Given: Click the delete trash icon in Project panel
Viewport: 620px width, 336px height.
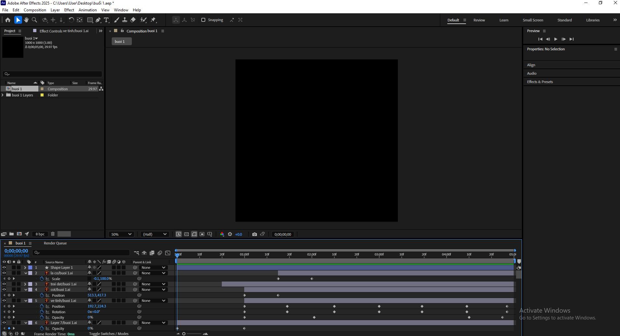Looking at the screenshot, I should (x=53, y=234).
